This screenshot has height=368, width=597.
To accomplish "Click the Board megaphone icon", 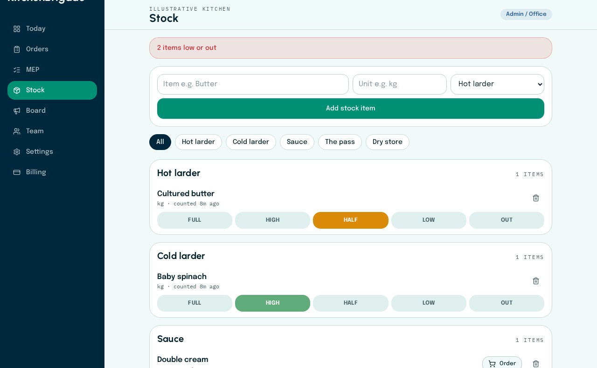I will coord(17,111).
